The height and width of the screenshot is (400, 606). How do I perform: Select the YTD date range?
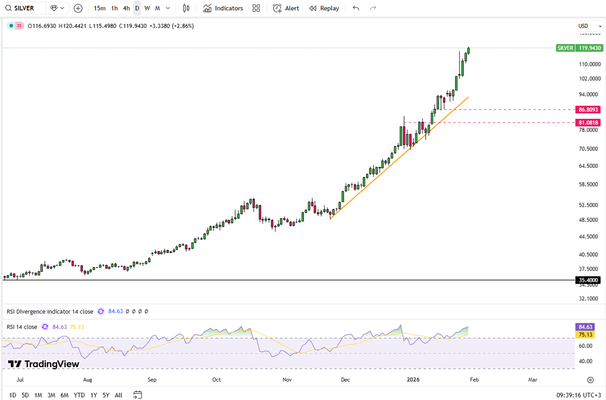[x=79, y=395]
